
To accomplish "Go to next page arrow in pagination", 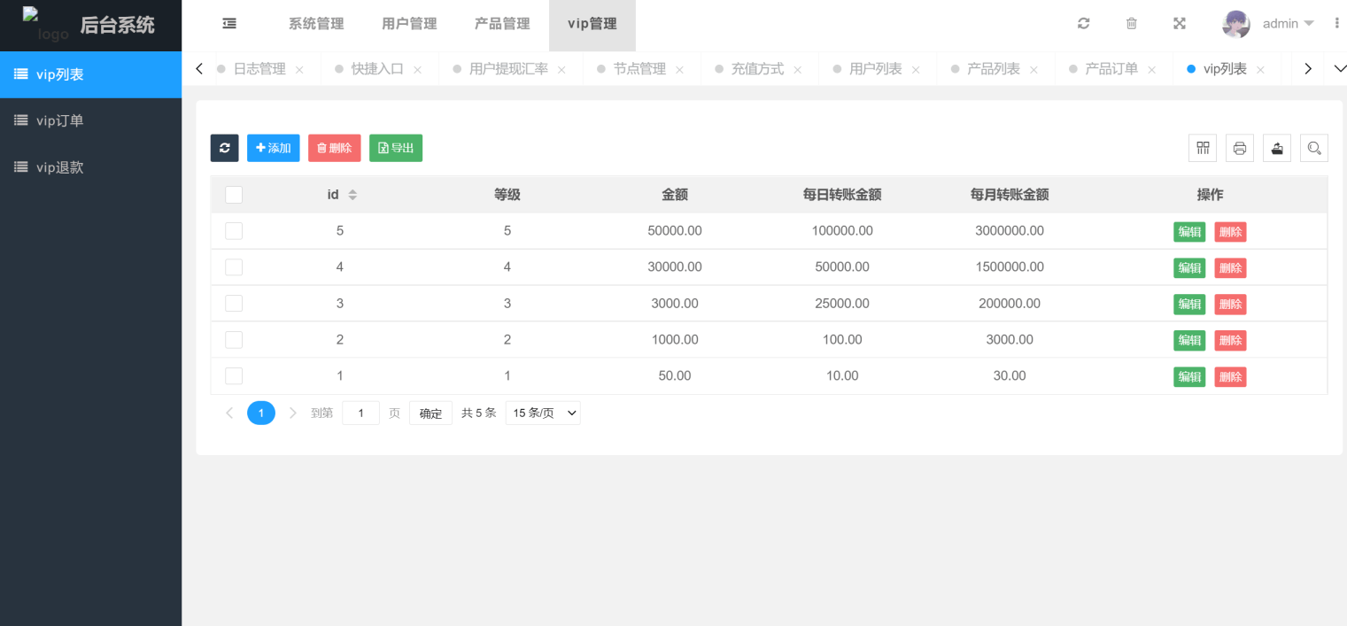I will (293, 413).
